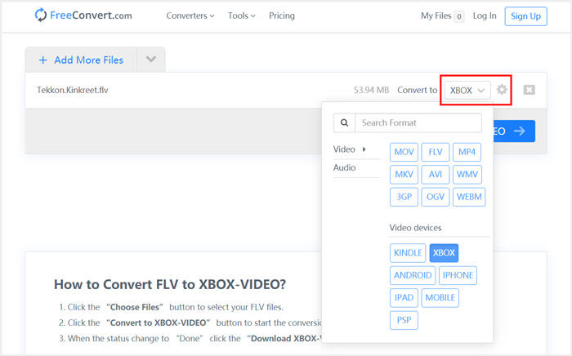
Task: Choose the MOV format
Action: [404, 152]
